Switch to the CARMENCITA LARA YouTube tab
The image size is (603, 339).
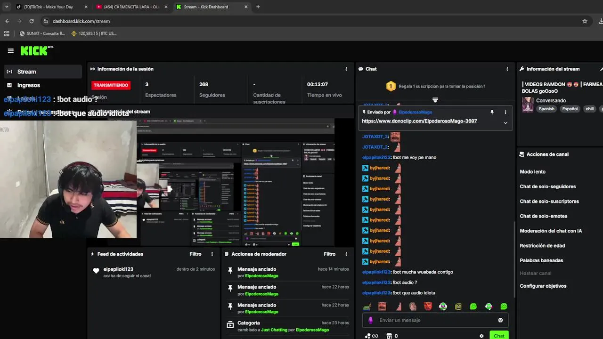click(131, 7)
